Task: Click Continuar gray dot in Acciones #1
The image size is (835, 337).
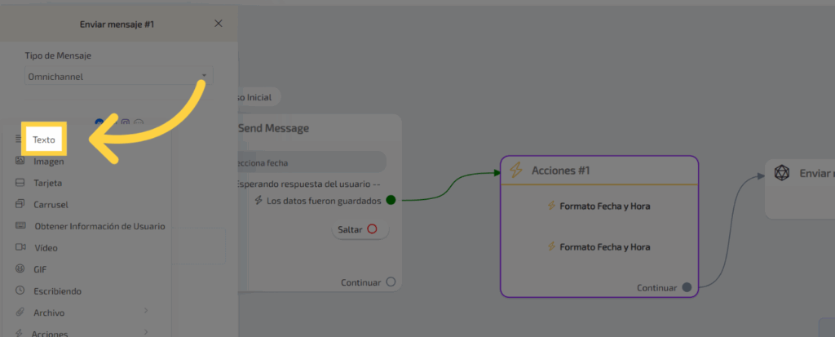Action: 687,287
